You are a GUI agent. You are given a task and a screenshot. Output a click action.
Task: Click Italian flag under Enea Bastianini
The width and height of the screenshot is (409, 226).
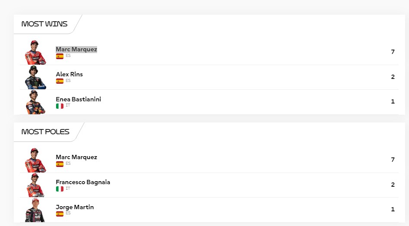click(x=60, y=106)
